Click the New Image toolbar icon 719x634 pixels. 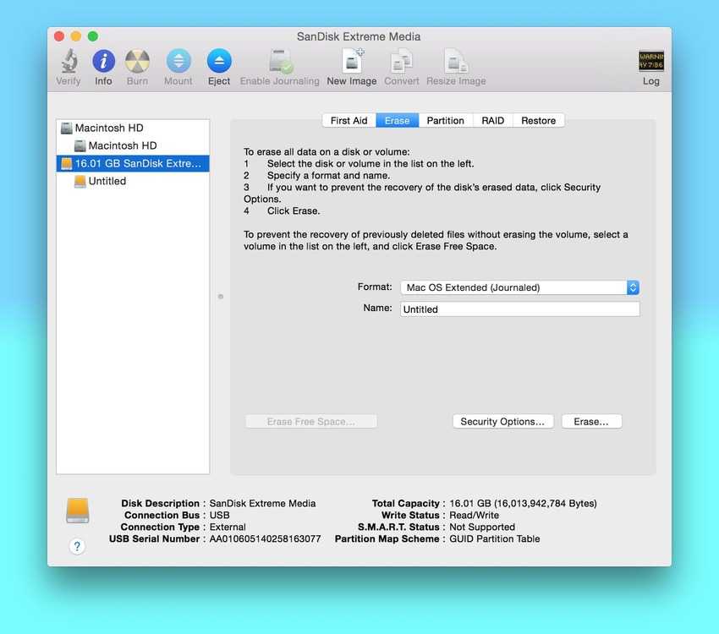[351, 63]
